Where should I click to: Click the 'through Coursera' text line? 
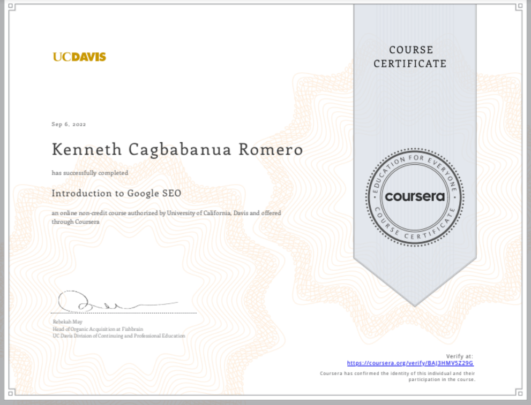[x=76, y=222]
